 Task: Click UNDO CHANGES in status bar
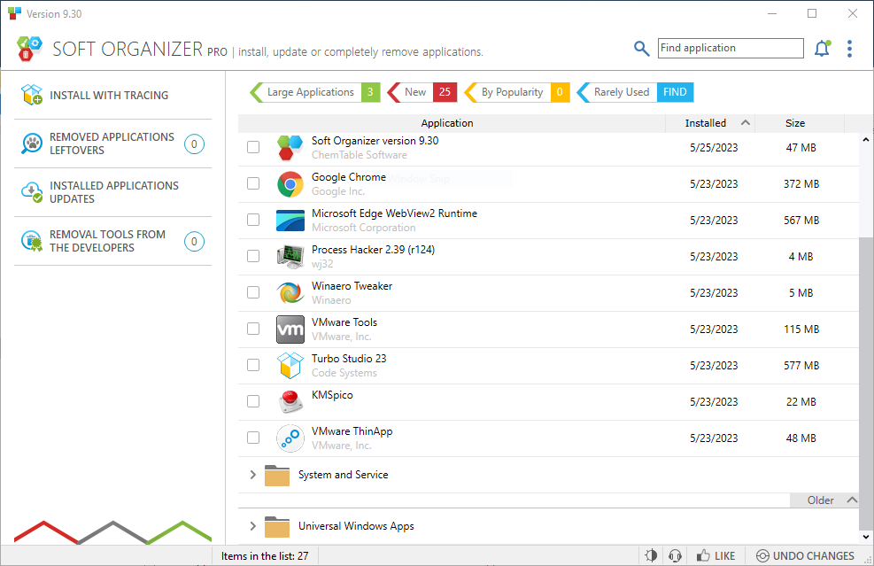point(806,556)
